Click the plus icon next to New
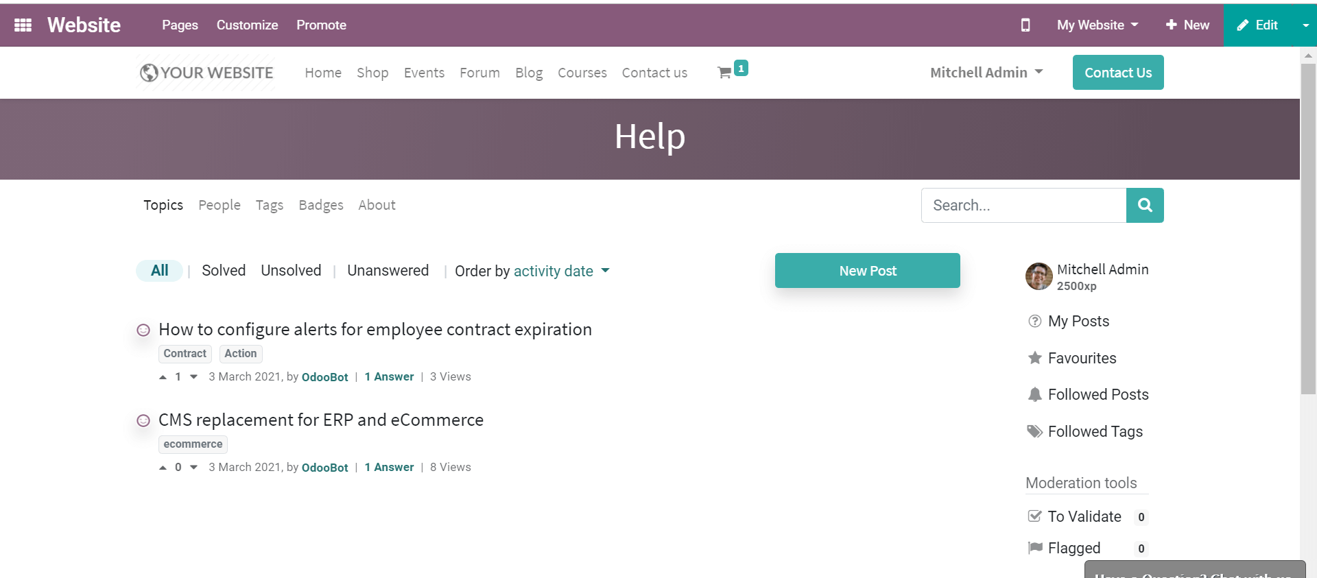This screenshot has width=1317, height=578. pyautogui.click(x=1171, y=25)
